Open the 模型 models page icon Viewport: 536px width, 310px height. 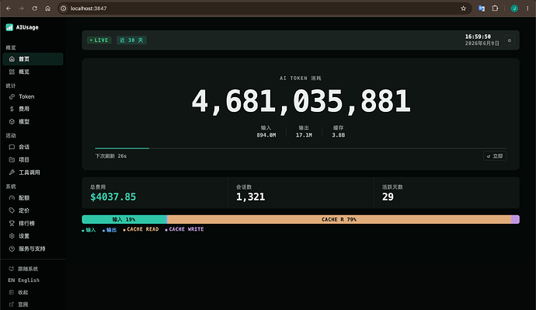(12, 122)
